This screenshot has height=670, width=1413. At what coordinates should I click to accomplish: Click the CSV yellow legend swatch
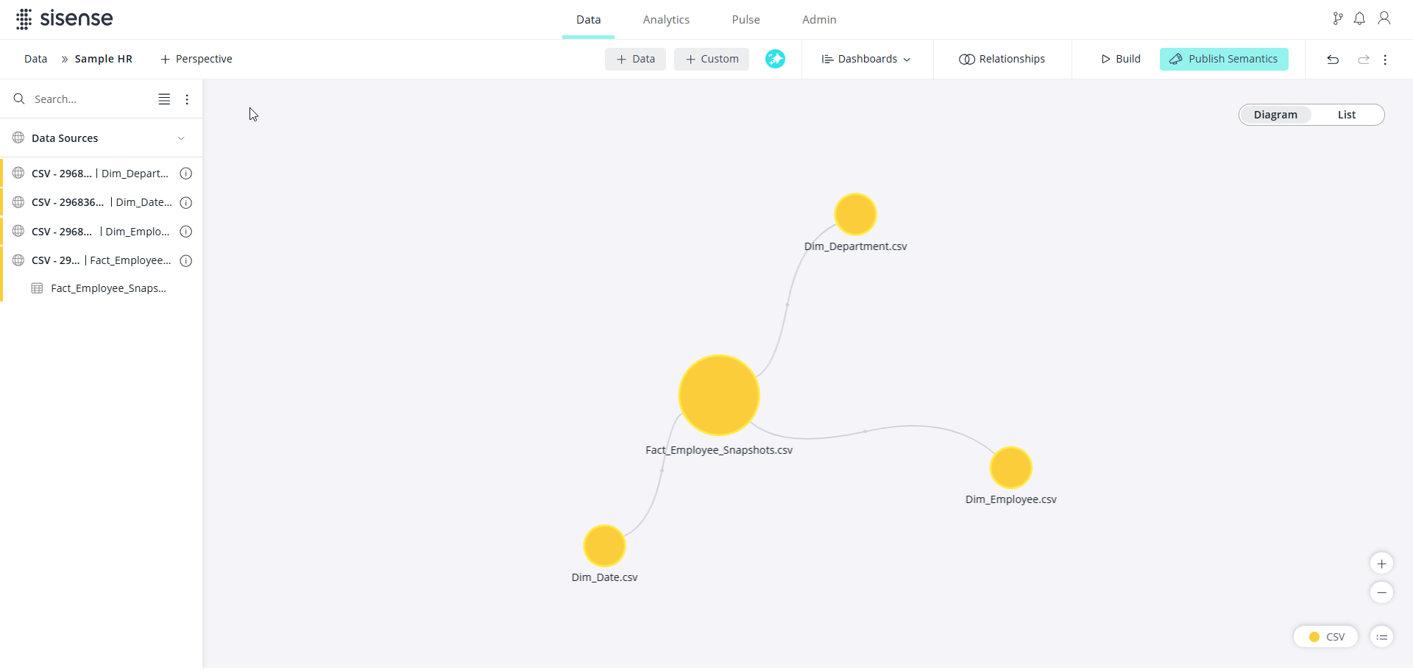coord(1314,638)
